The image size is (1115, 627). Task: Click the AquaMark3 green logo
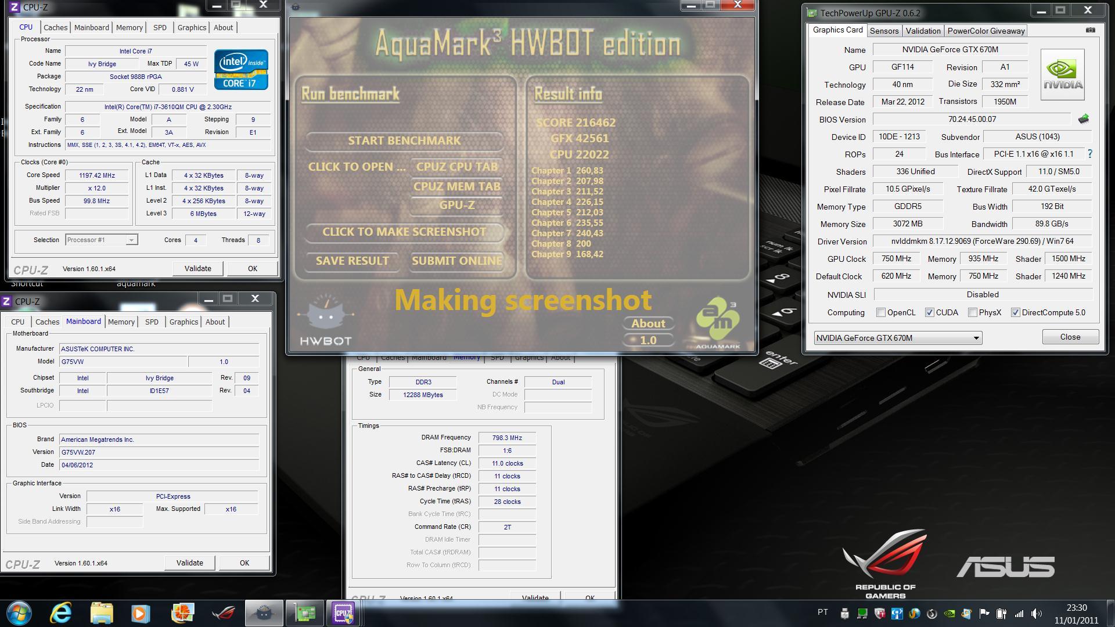(718, 323)
